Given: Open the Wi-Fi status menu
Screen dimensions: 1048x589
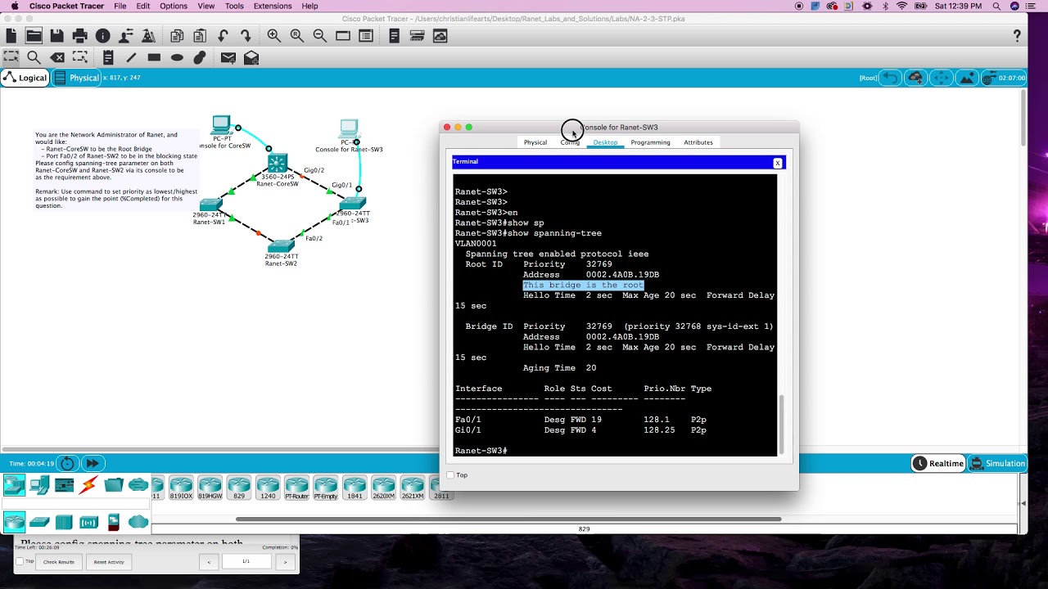Looking at the screenshot, I should (902, 6).
